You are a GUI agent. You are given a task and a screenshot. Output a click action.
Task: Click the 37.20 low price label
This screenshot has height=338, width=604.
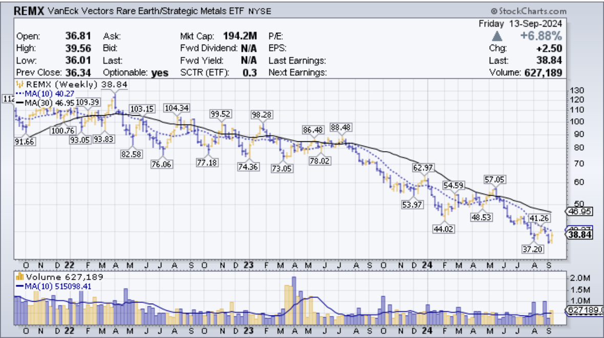coord(532,249)
